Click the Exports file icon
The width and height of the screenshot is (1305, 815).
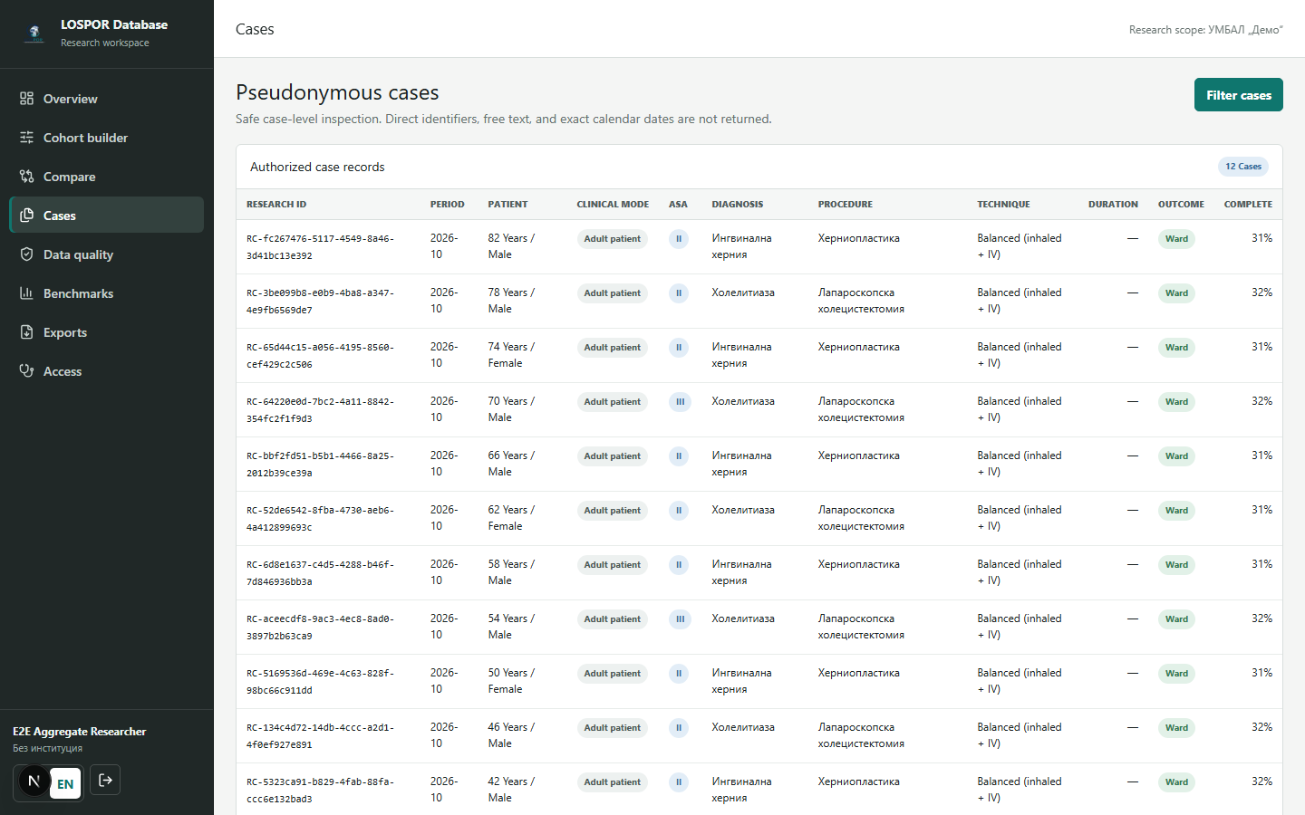pyautogui.click(x=27, y=332)
